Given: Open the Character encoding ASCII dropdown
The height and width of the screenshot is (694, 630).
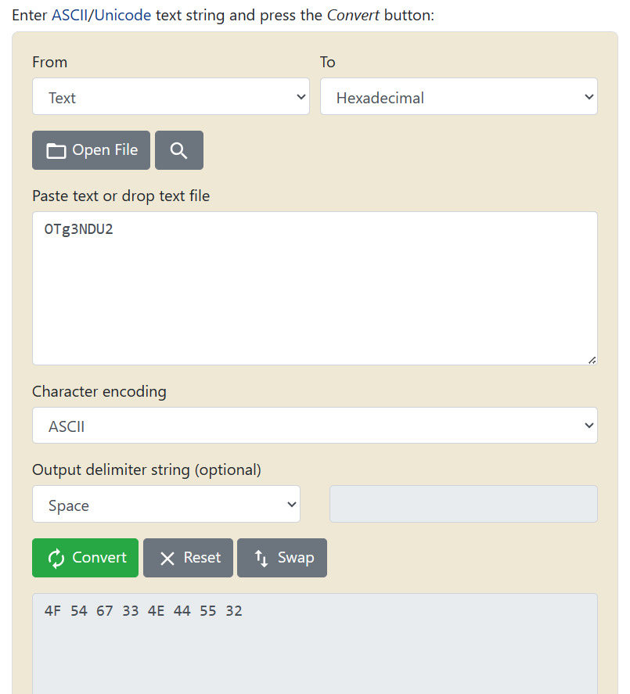Looking at the screenshot, I should tap(315, 426).
